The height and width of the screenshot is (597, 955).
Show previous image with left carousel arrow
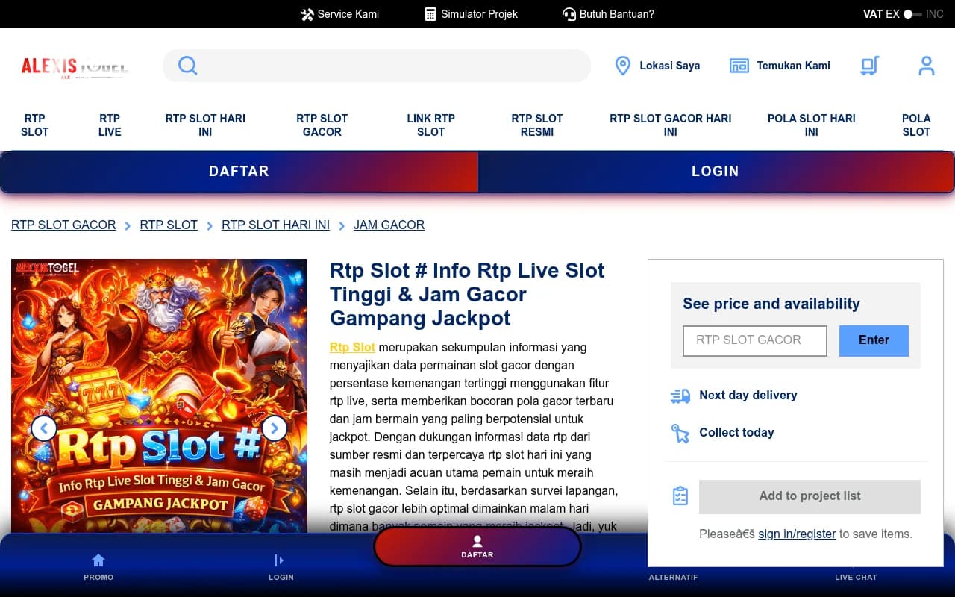(x=44, y=428)
